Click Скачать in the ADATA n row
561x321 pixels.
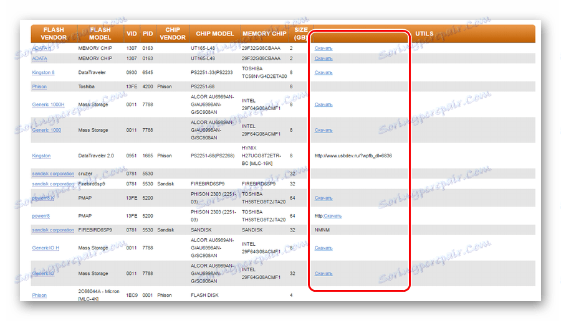click(324, 48)
